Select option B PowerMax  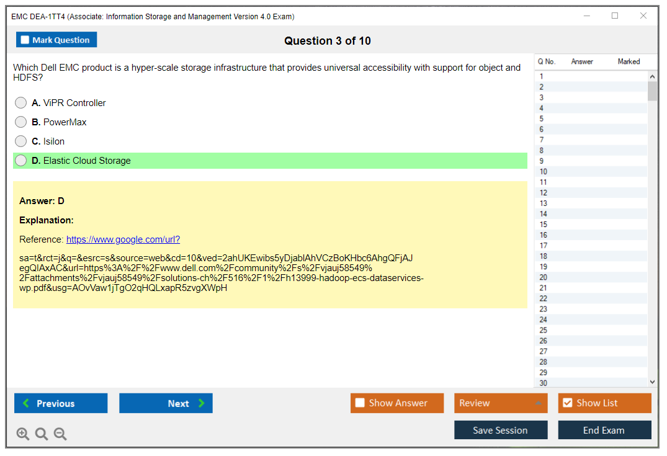[21, 122]
